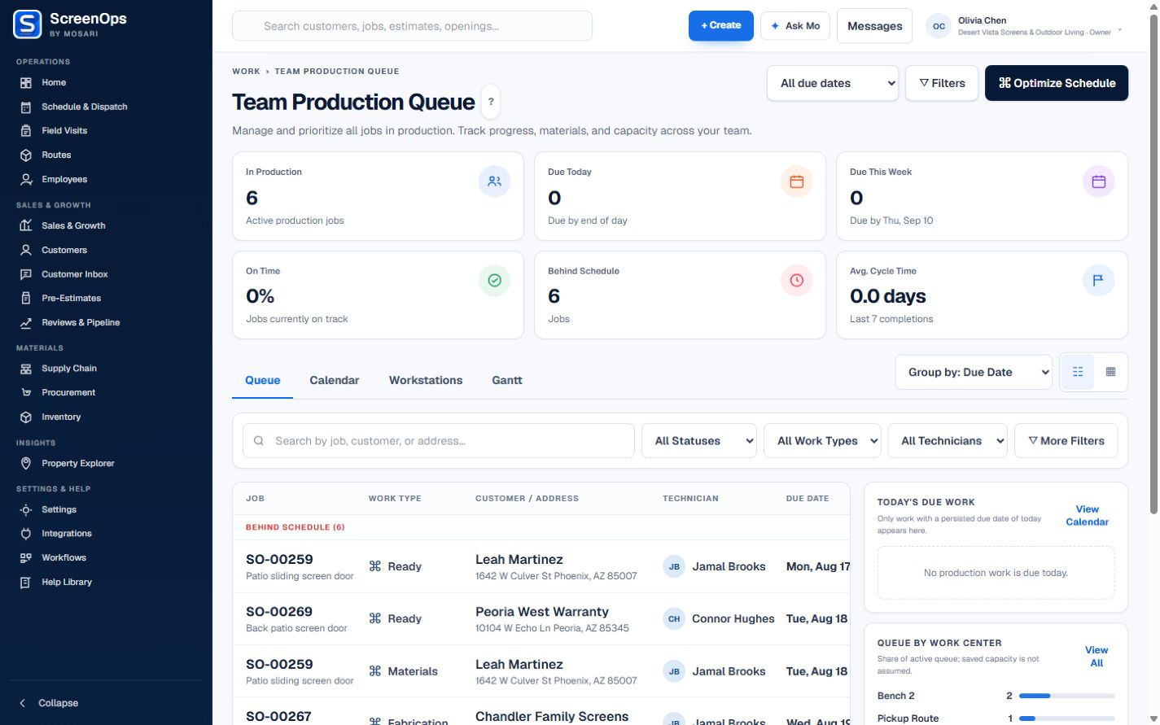Click the ScreenOps logo icon
1160x725 pixels.
tap(27, 24)
